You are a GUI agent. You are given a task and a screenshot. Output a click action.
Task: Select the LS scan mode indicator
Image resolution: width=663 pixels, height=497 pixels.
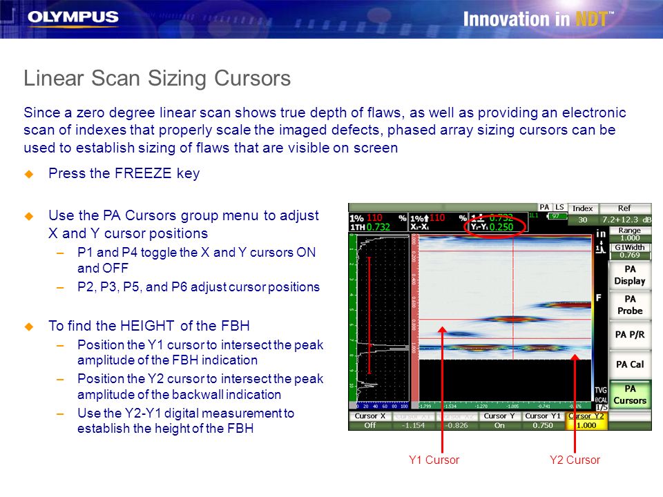[x=559, y=207]
